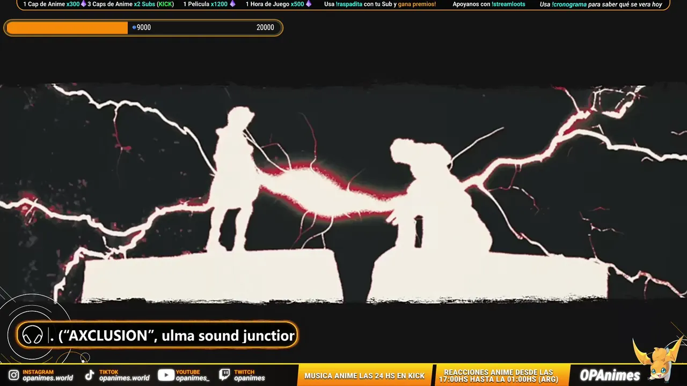Click the Instagram logo icon
Screen dimensions: 687x386
13,375
